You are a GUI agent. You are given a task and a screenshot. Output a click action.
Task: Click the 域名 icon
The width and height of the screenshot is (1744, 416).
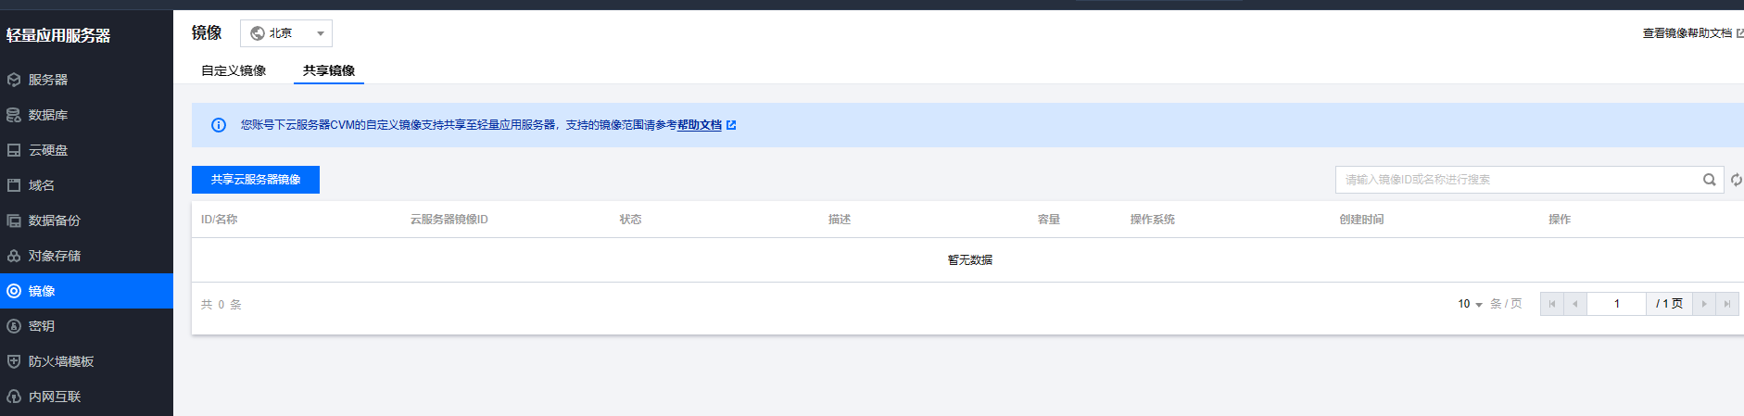[x=14, y=185]
